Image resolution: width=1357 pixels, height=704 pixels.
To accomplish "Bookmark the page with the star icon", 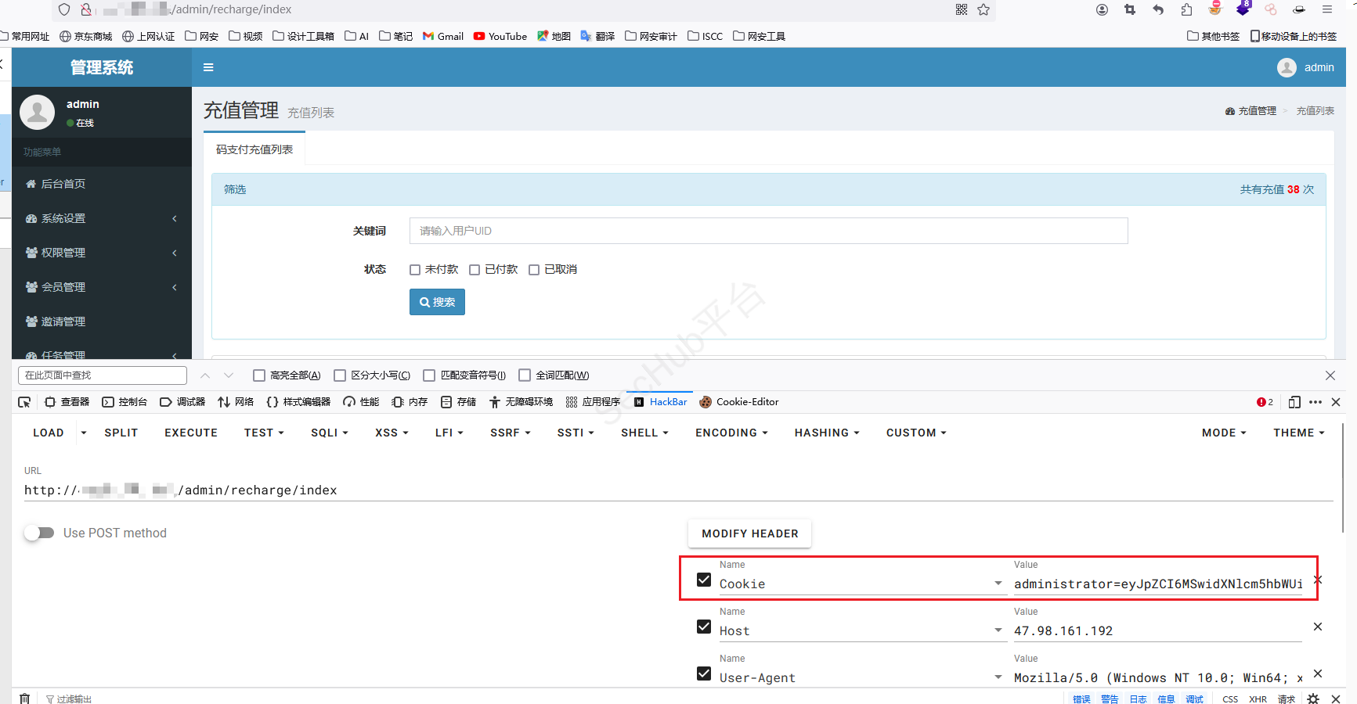I will coord(983,9).
